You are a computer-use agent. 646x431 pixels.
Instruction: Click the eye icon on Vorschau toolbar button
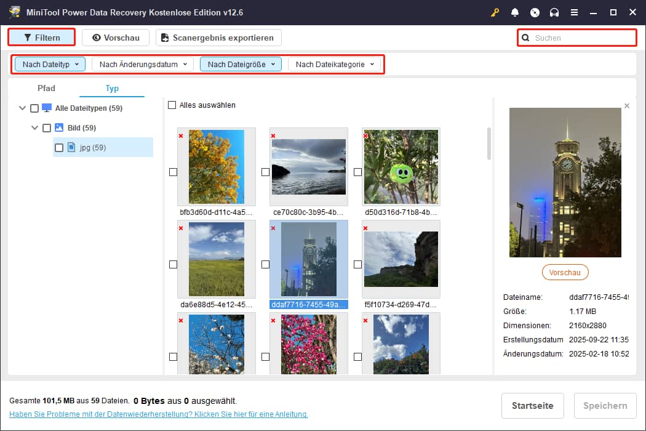tap(95, 38)
